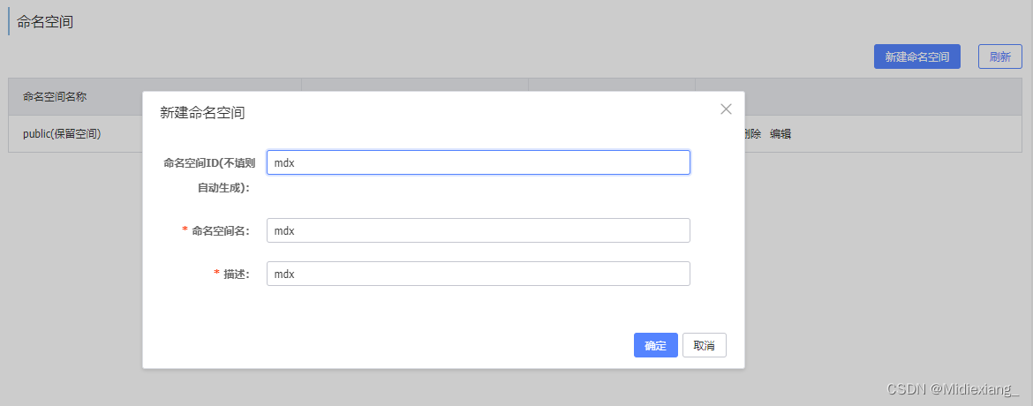The height and width of the screenshot is (406, 1033).
Task: Click the 命名空间 page heading
Action: (x=45, y=22)
